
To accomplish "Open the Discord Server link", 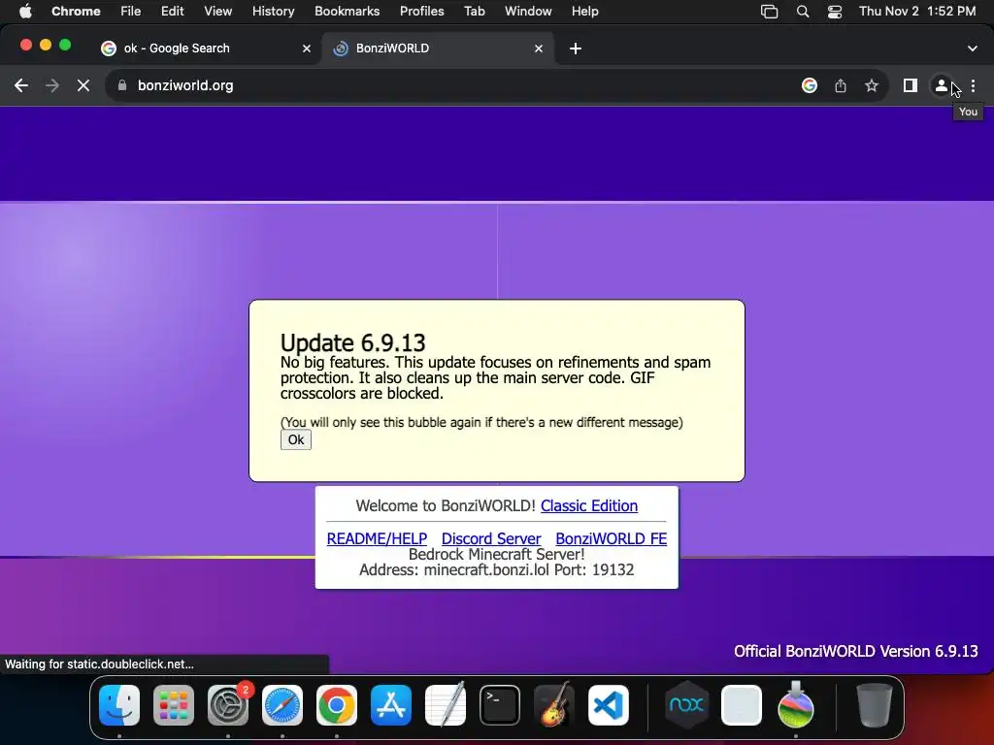I will [x=491, y=538].
